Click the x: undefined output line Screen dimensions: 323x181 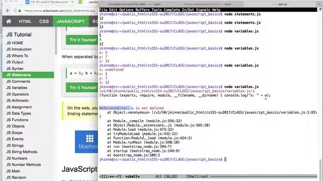click(x=111, y=69)
